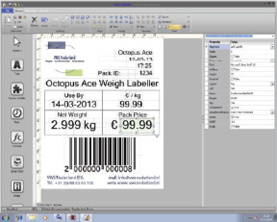Image resolution: width=277 pixels, height=222 pixels.
Task: Click the Font value Microsoft Sans Serif
Action: pyautogui.click(x=243, y=65)
